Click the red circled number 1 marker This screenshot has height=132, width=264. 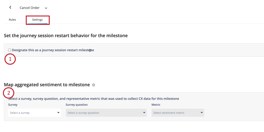10,59
